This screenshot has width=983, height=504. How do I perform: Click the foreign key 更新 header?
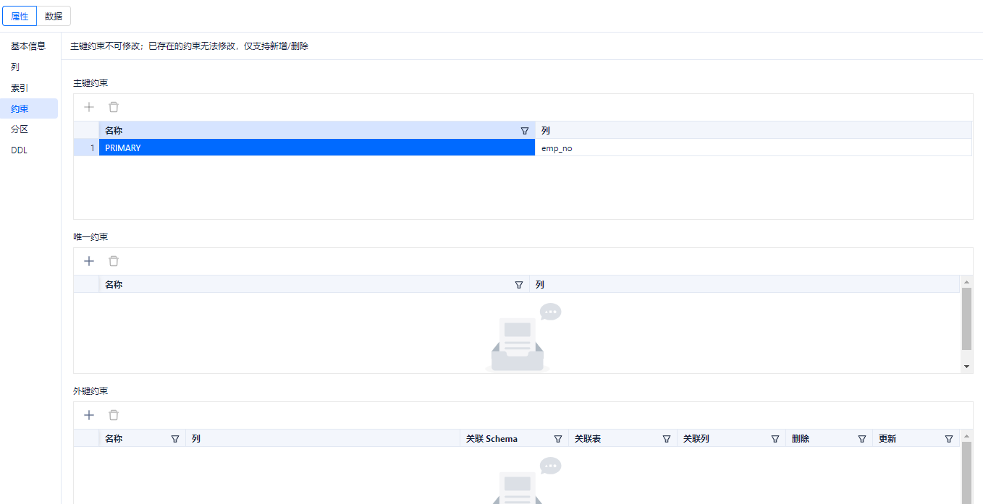(x=916, y=439)
